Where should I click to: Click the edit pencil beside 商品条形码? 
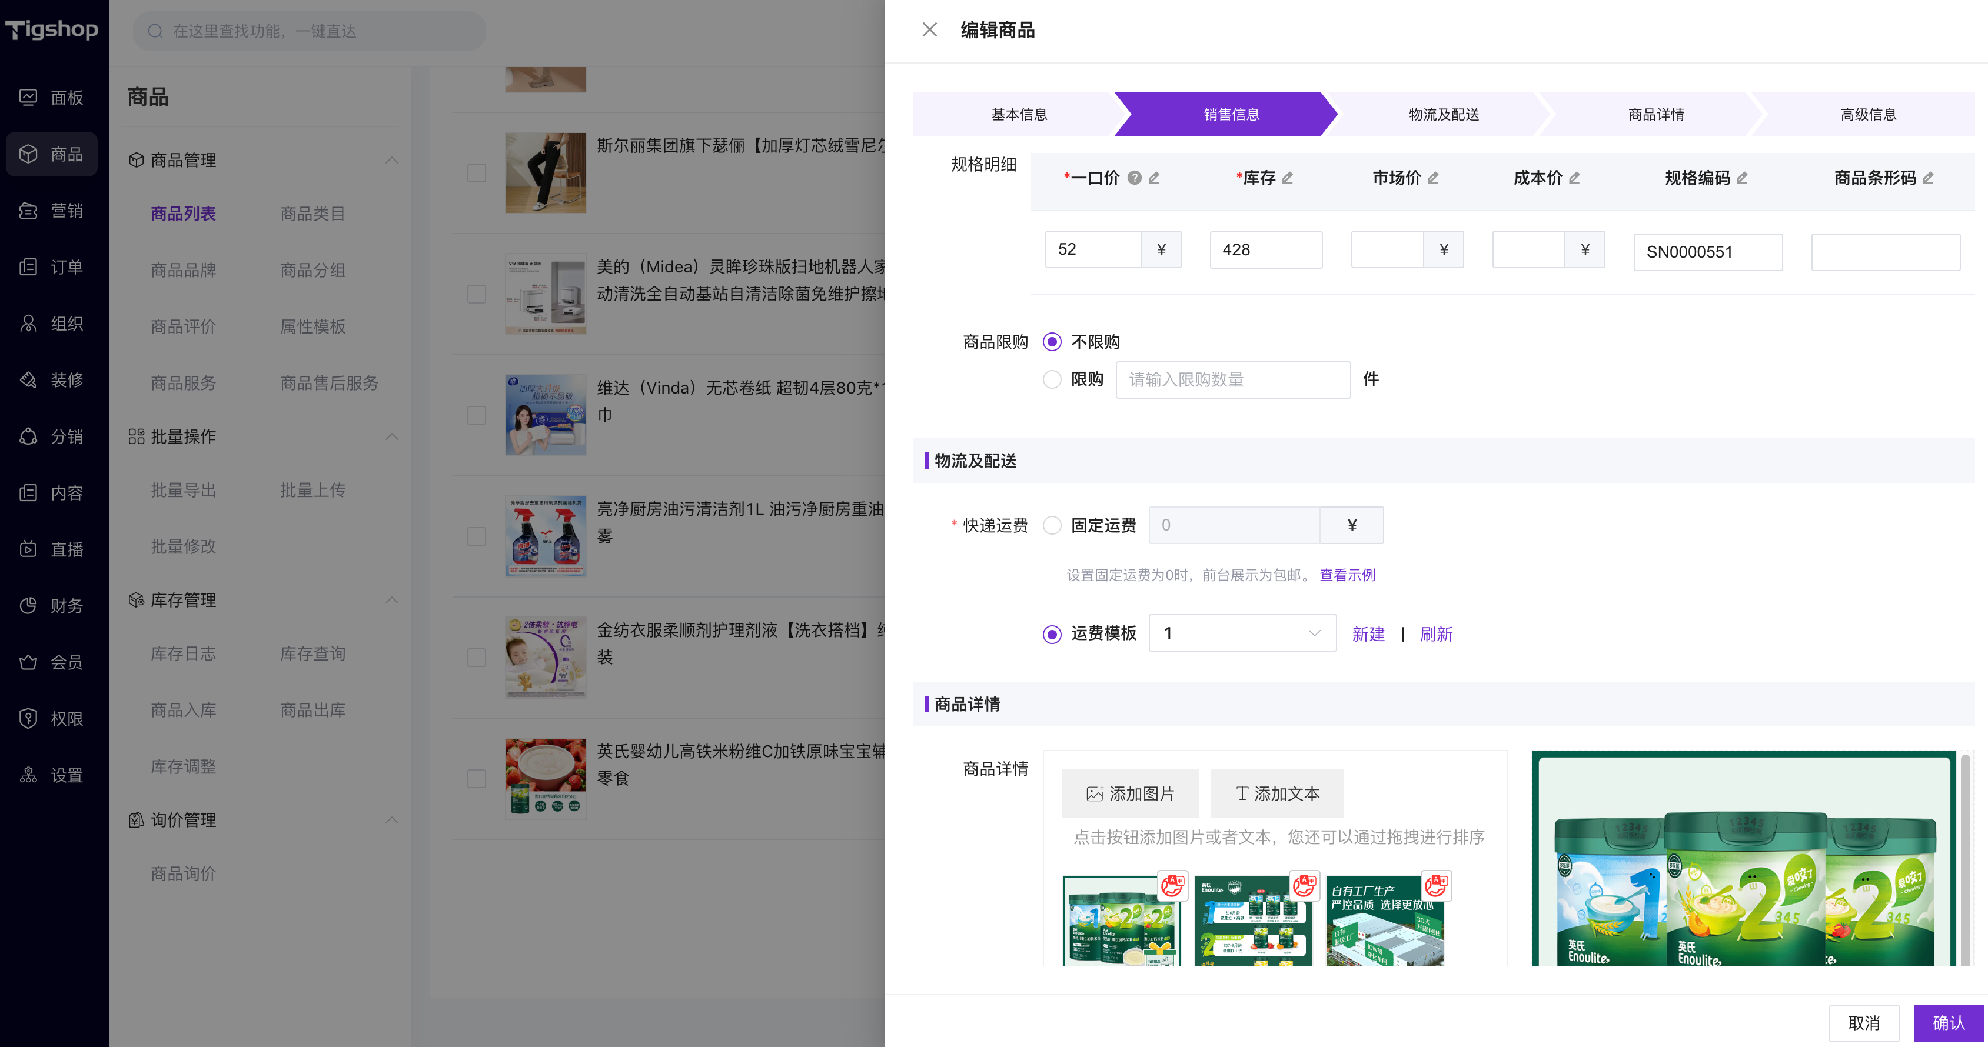pos(1928,178)
